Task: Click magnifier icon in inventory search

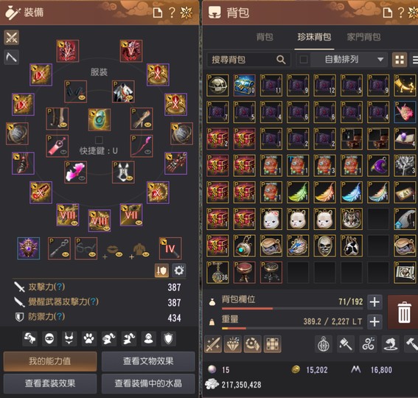Action: (x=281, y=60)
